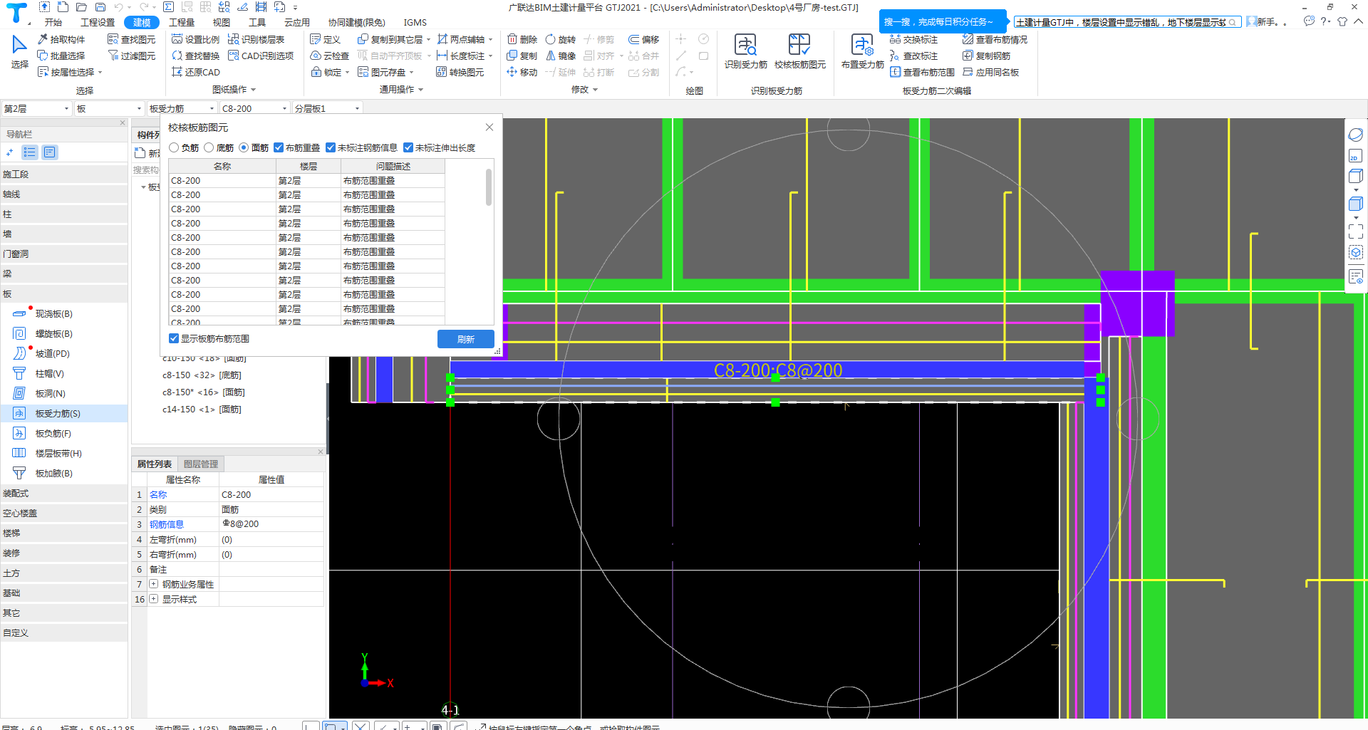Toggle 显示板筋布筋范围 checkbox
The width and height of the screenshot is (1368, 730).
tap(174, 338)
